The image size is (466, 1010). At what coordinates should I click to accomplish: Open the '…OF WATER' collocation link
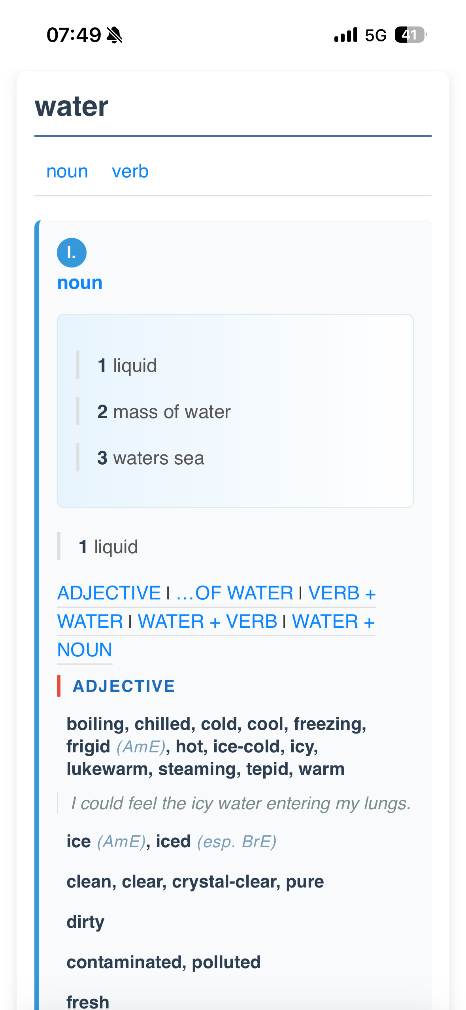[234, 593]
